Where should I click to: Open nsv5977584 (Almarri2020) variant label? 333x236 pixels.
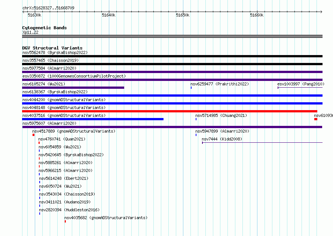(49, 68)
